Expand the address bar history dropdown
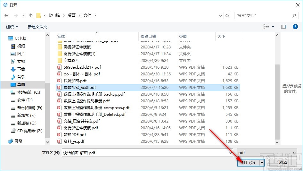303x171 pixels. pyautogui.click(x=220, y=16)
